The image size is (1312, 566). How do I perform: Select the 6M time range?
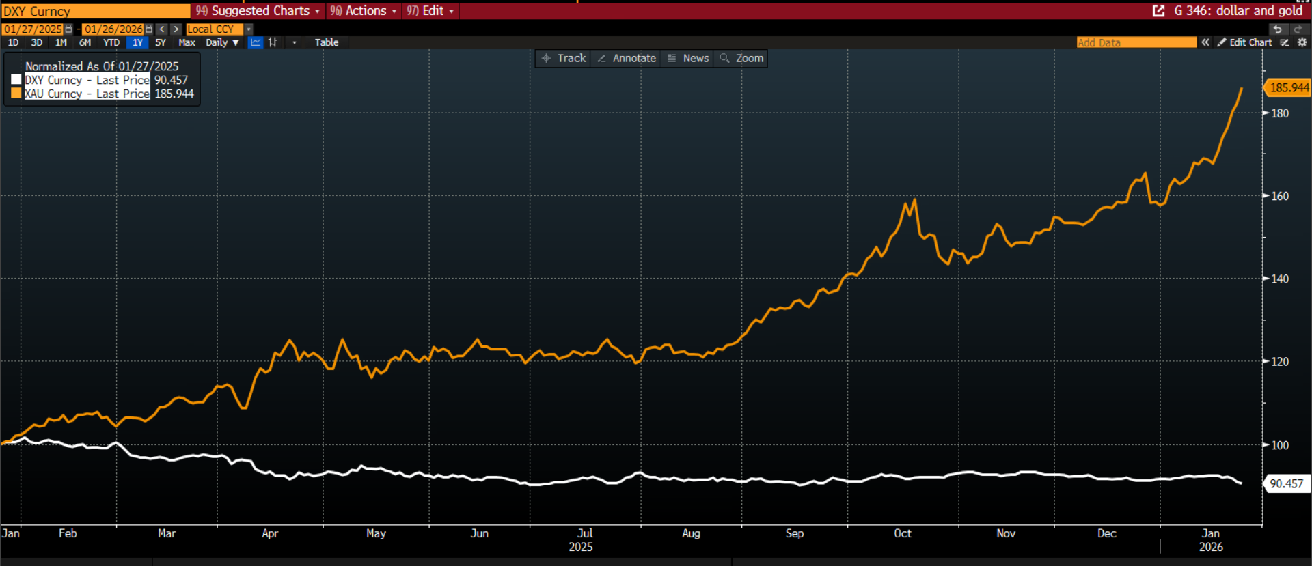pyautogui.click(x=85, y=42)
